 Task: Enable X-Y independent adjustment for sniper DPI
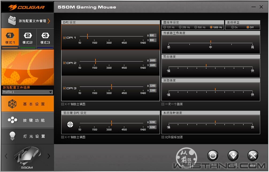tap(63, 137)
